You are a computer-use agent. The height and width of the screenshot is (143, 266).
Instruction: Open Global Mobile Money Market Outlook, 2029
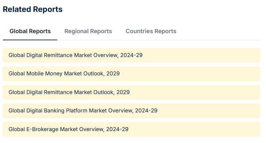[x=64, y=74]
